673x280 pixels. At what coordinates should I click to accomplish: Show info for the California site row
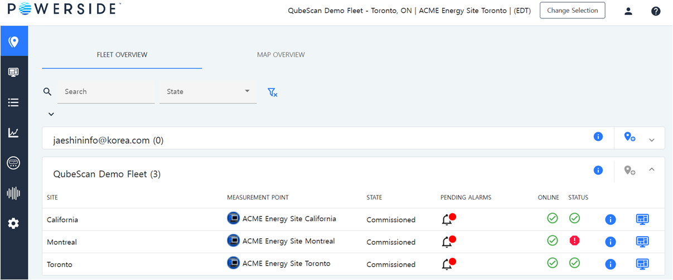pyautogui.click(x=611, y=219)
